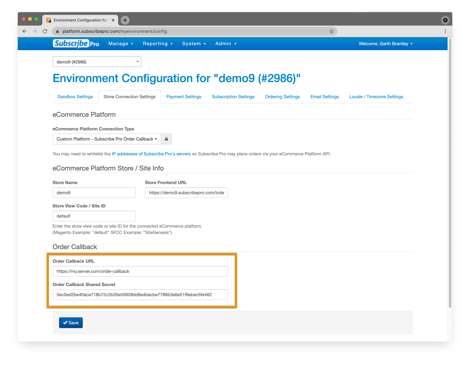Click the eCommerce Platform Store / Site Info heading
The width and height of the screenshot is (470, 365).
pos(108,168)
